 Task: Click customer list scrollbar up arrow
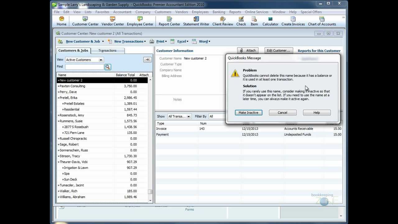tap(150, 80)
